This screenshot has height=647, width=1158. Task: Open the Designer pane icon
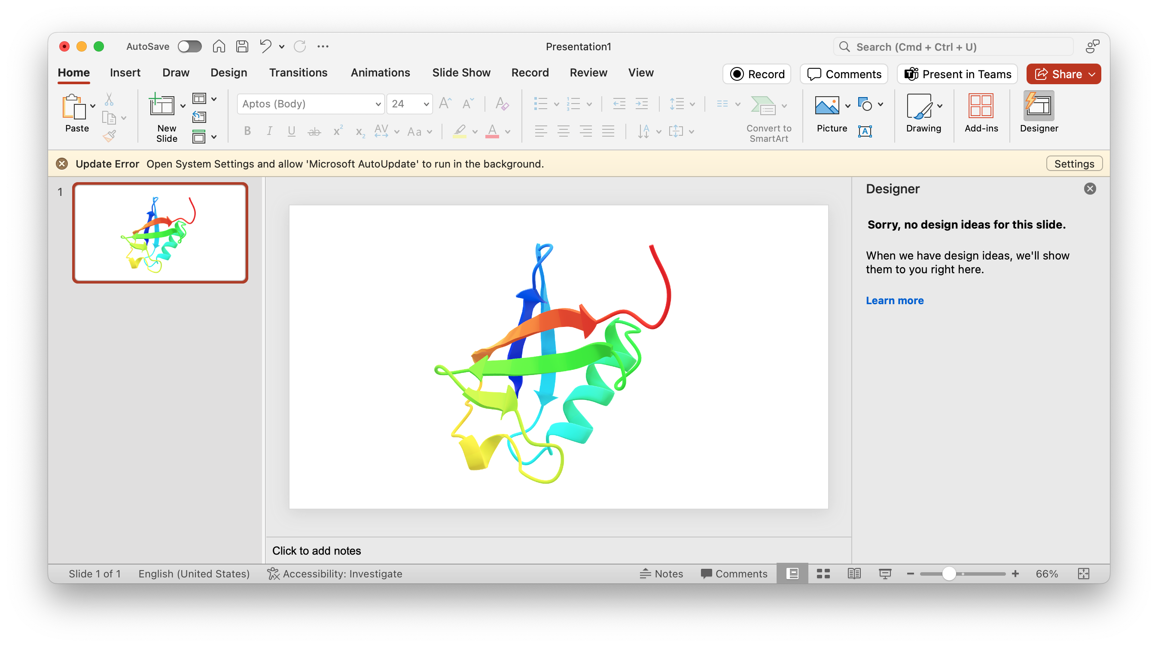coord(1039,106)
